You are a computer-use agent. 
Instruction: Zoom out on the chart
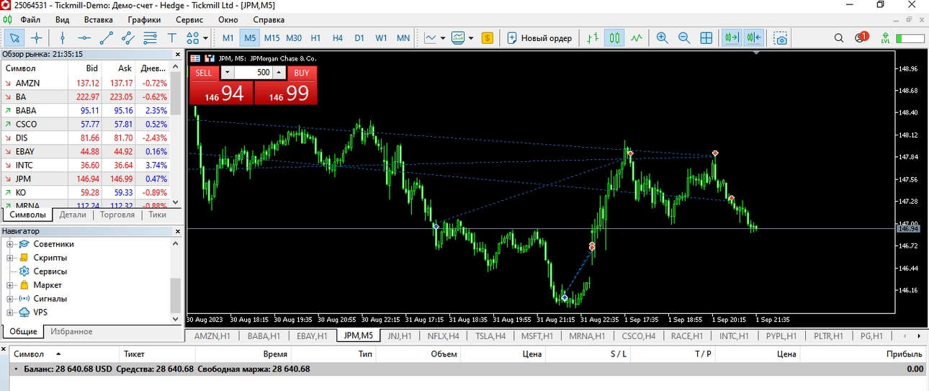(x=684, y=37)
